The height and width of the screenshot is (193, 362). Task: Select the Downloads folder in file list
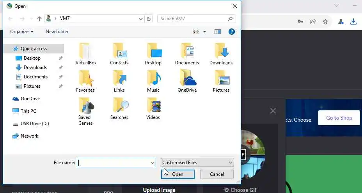(221, 54)
